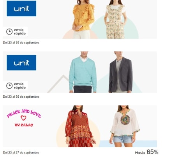The height and width of the screenshot is (162, 185).
Task: Click the BY CALAO text in logo
Action: (x=24, y=125)
